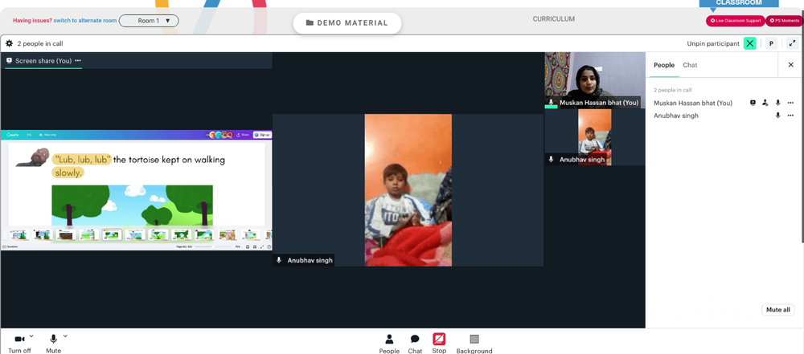Image resolution: width=804 pixels, height=354 pixels.
Task: Open the Room 1 dropdown
Action: point(149,21)
